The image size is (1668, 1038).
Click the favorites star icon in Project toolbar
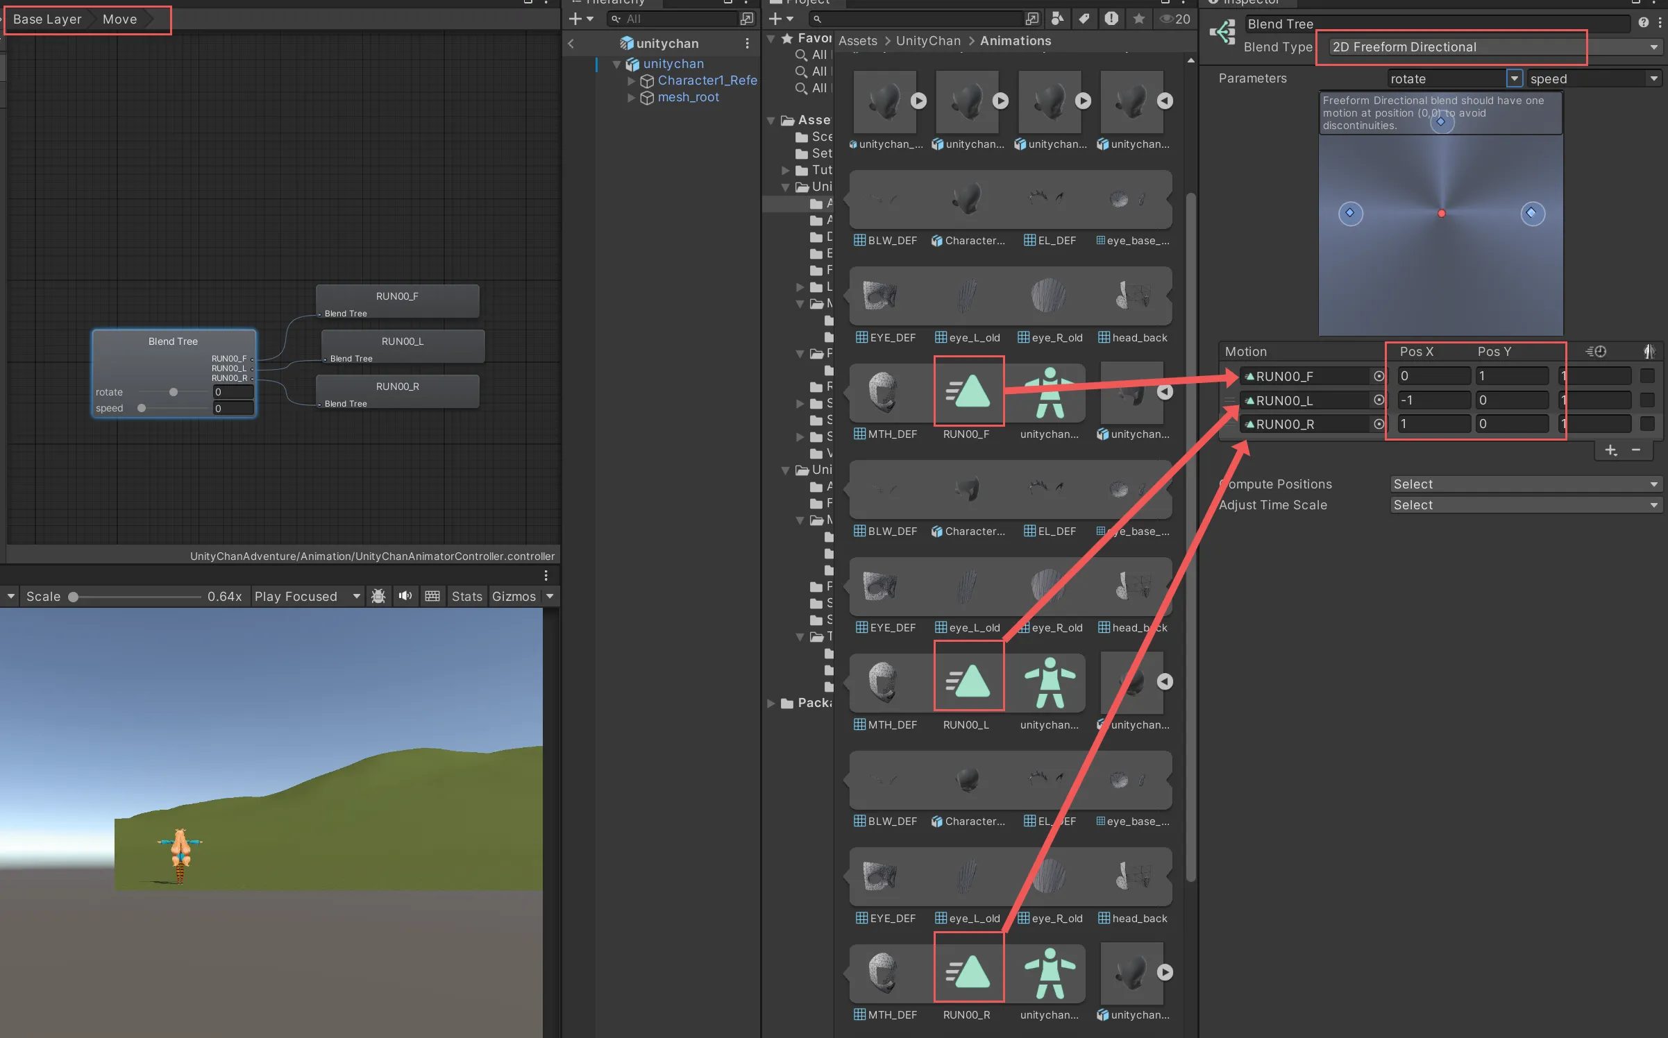[1139, 19]
